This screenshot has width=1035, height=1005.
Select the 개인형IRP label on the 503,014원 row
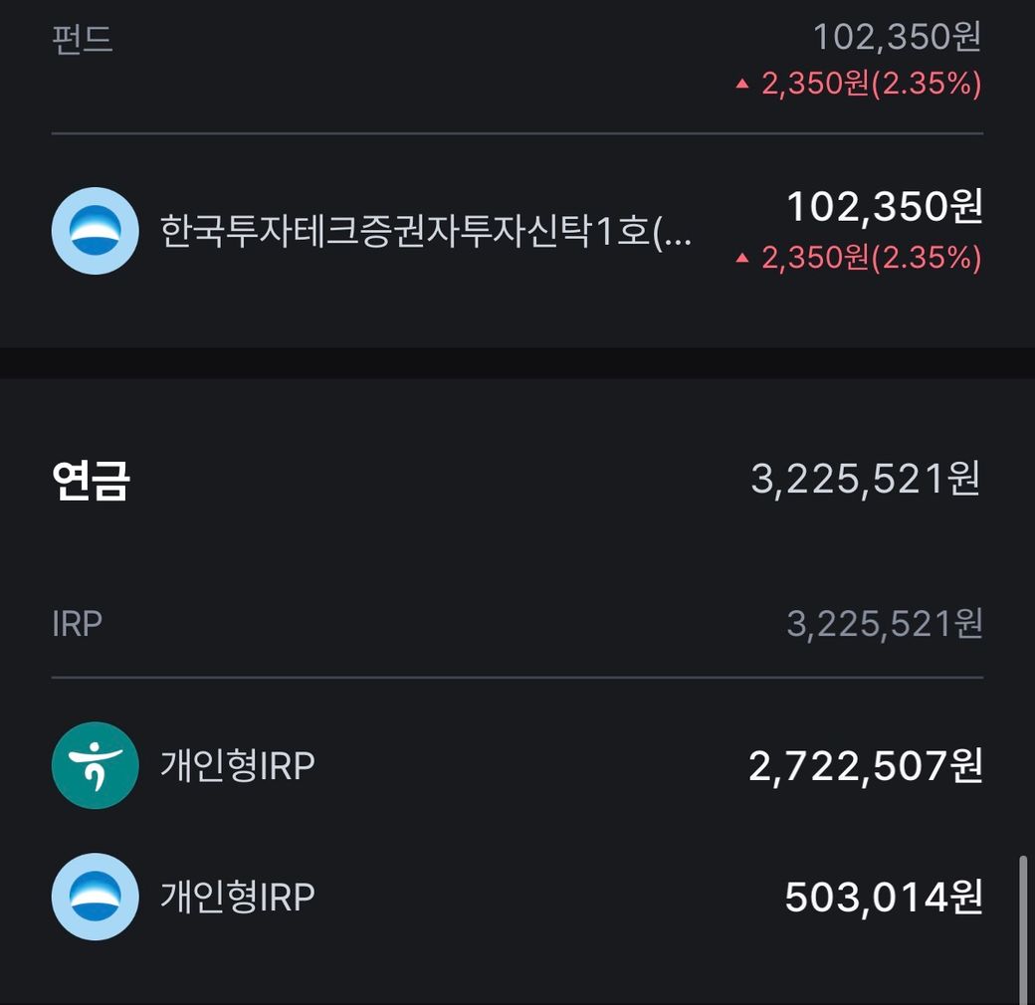237,898
